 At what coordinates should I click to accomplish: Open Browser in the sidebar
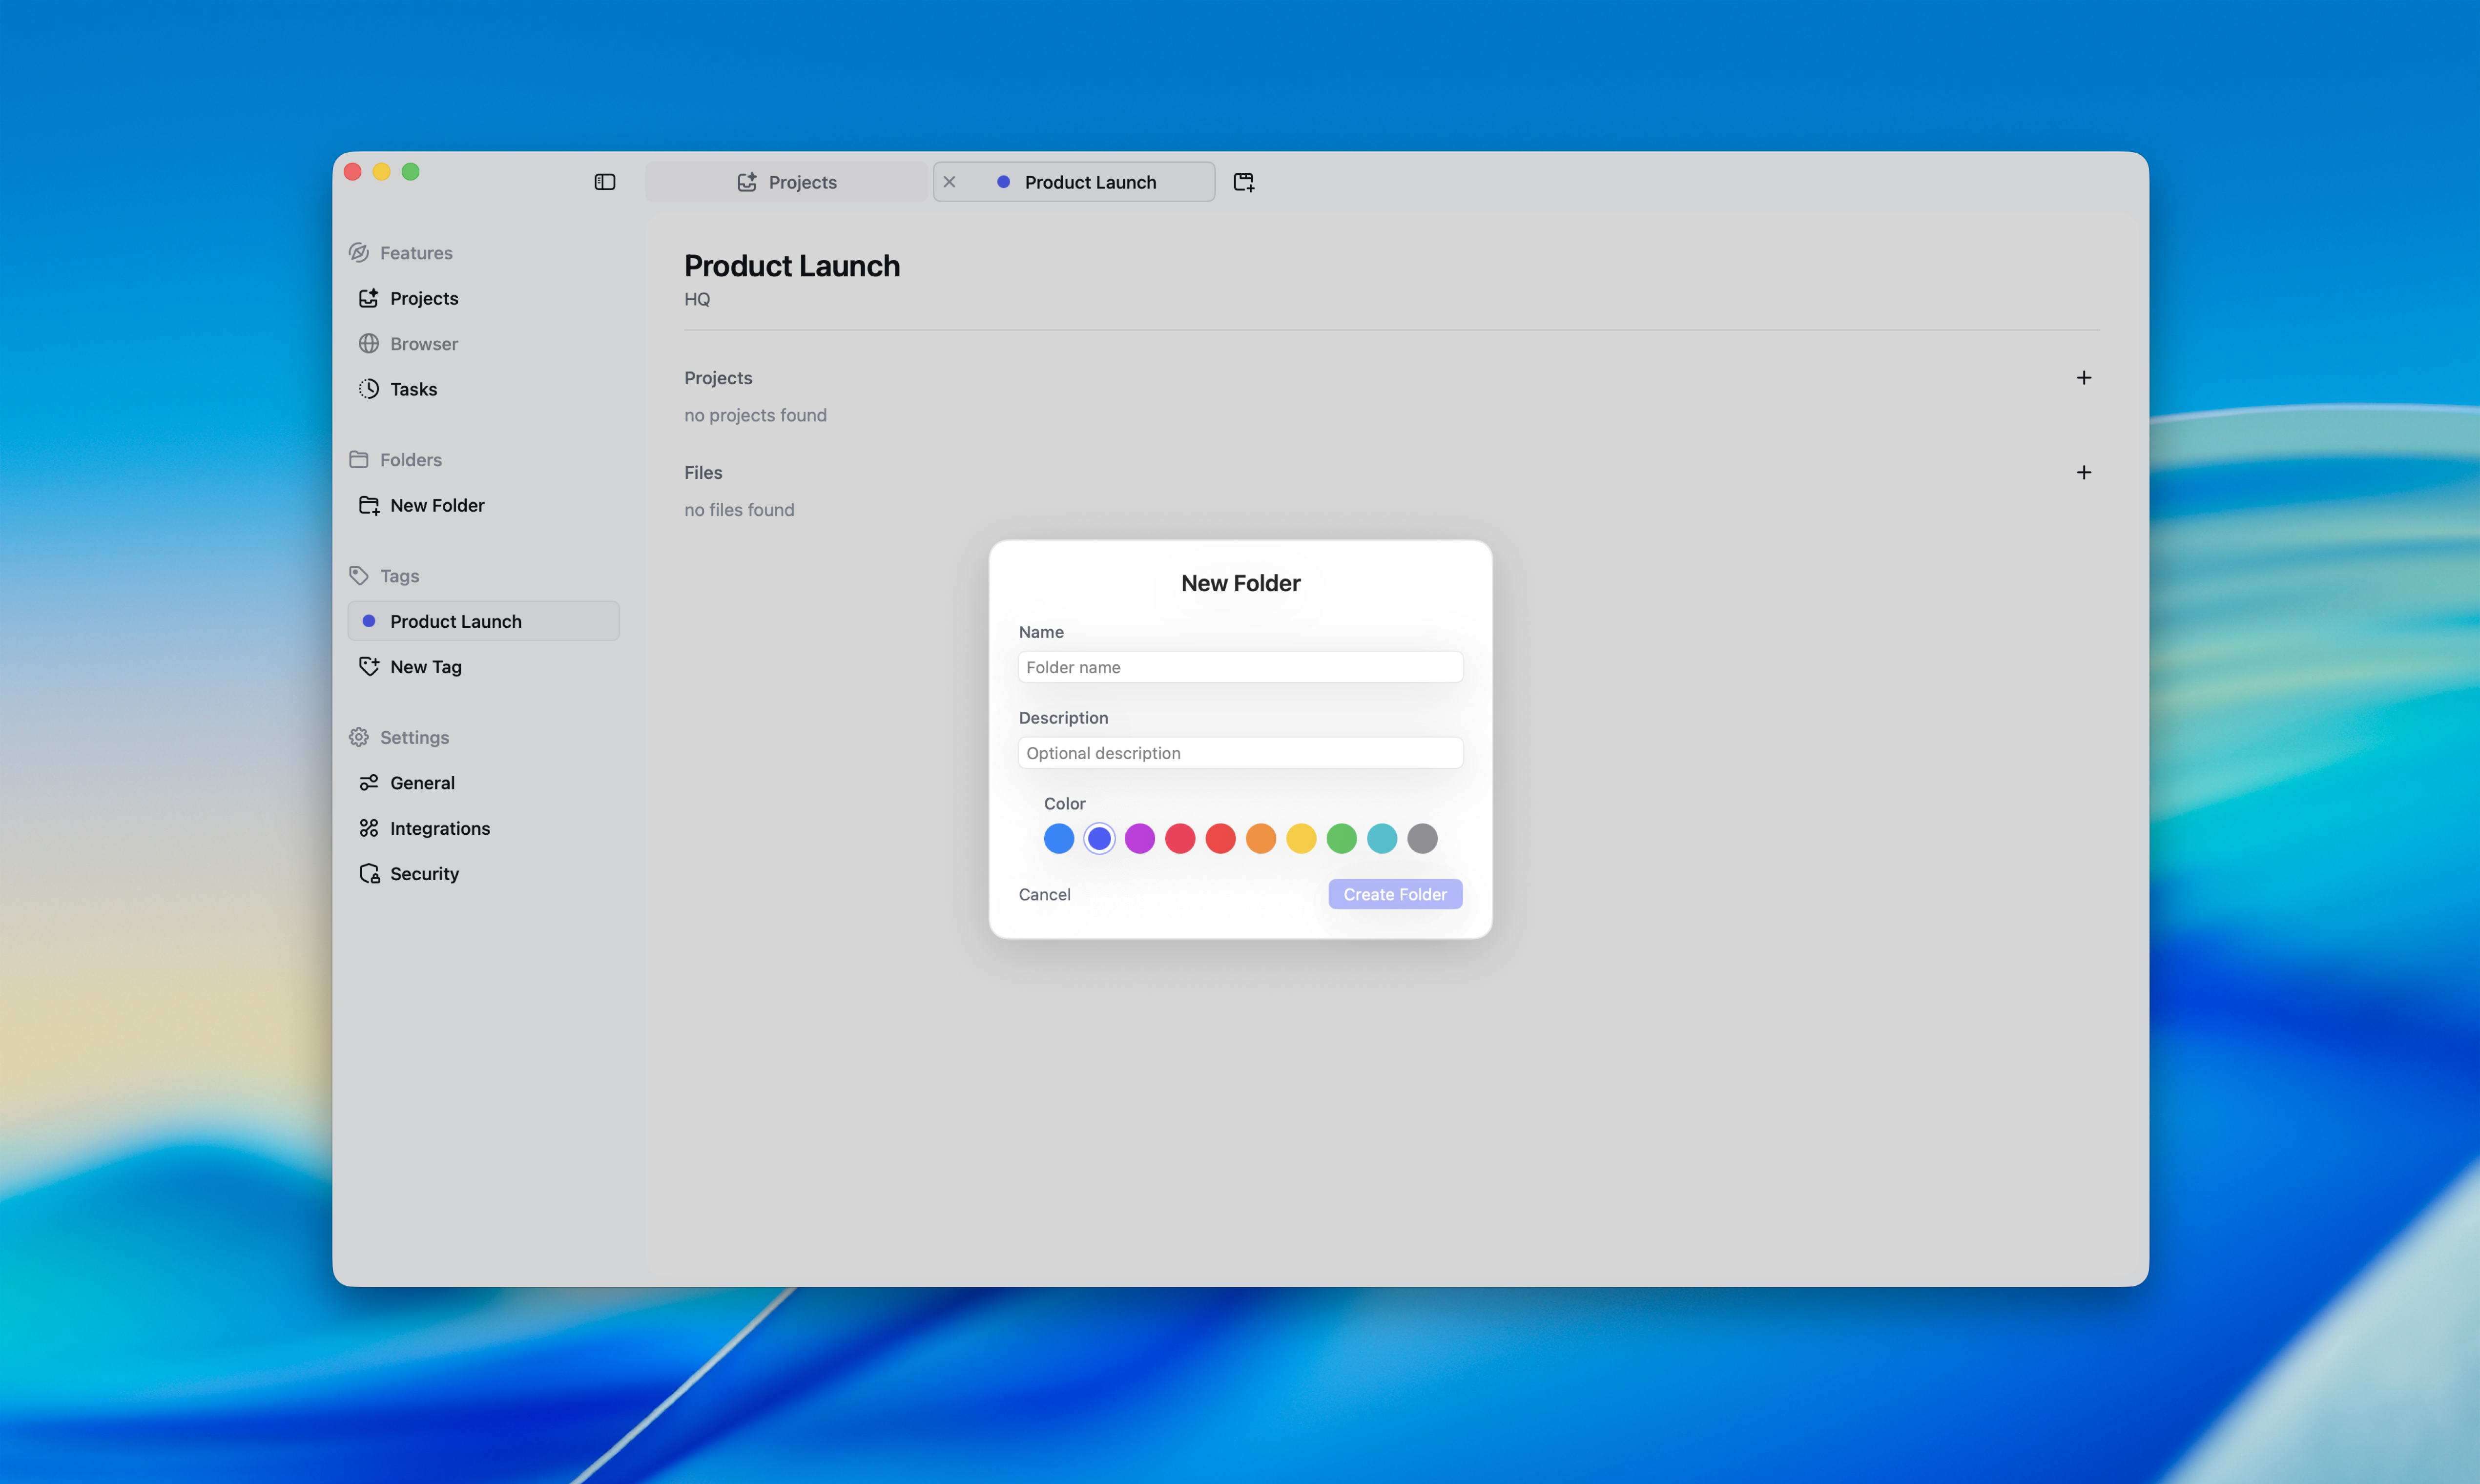(484, 344)
